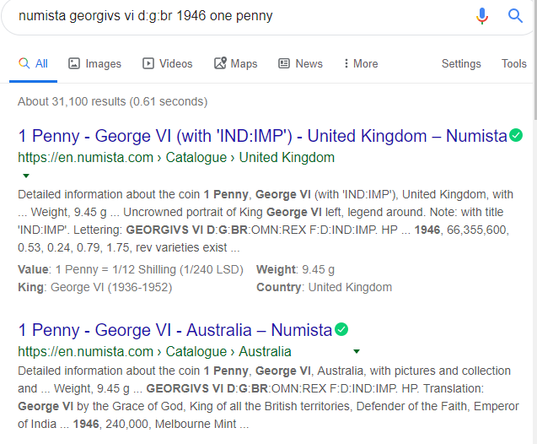Click the green checkmark beside the United Kingdom result

516,135
